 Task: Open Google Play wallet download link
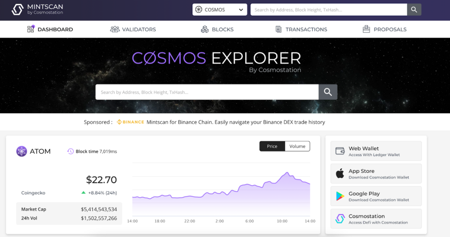tap(376, 196)
